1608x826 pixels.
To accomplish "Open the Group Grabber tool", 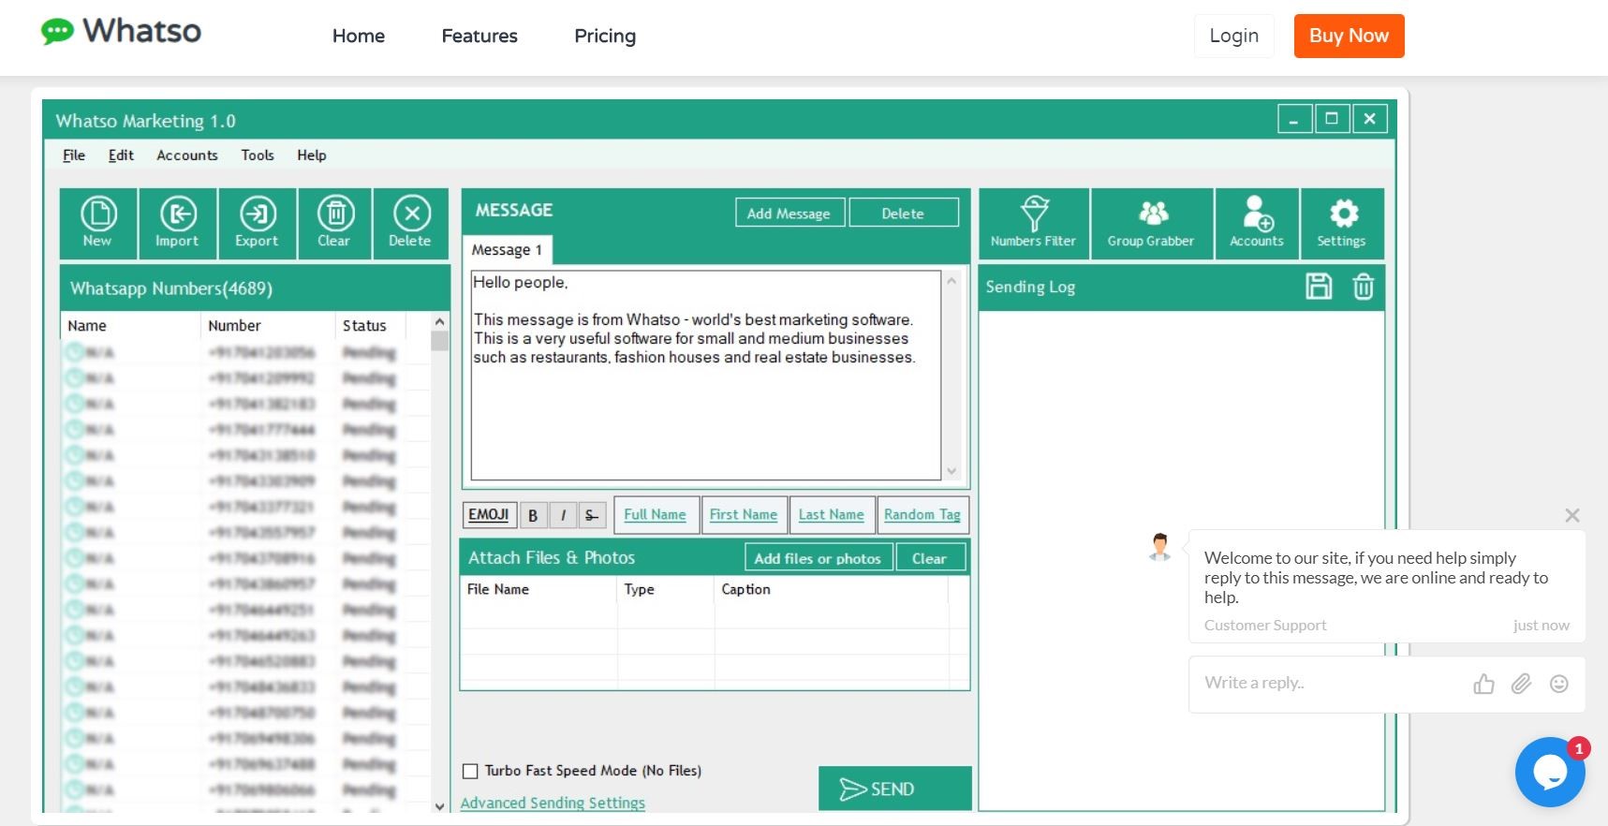I will pos(1152,223).
